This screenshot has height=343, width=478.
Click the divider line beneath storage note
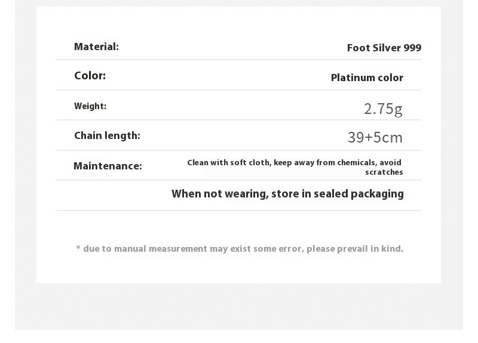click(239, 211)
